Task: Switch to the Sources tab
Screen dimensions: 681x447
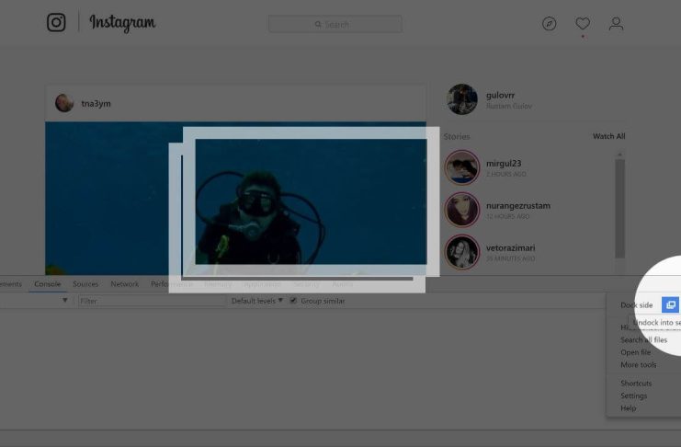Action: click(x=85, y=284)
